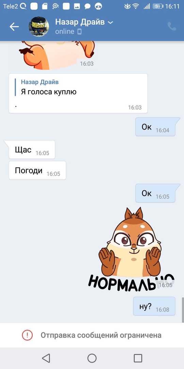Open Назар Драйв's profile avatar
The width and height of the screenshot is (184, 369).
(39, 27)
